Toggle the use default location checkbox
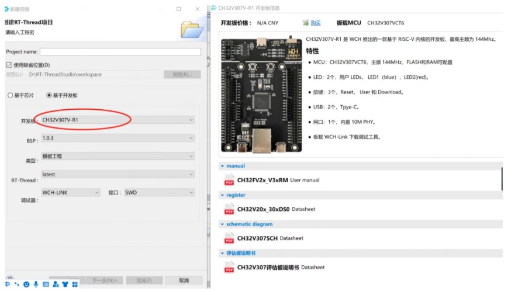 pyautogui.click(x=9, y=65)
